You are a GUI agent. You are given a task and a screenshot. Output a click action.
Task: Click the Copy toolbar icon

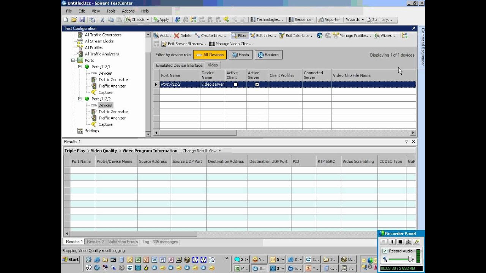click(110, 20)
